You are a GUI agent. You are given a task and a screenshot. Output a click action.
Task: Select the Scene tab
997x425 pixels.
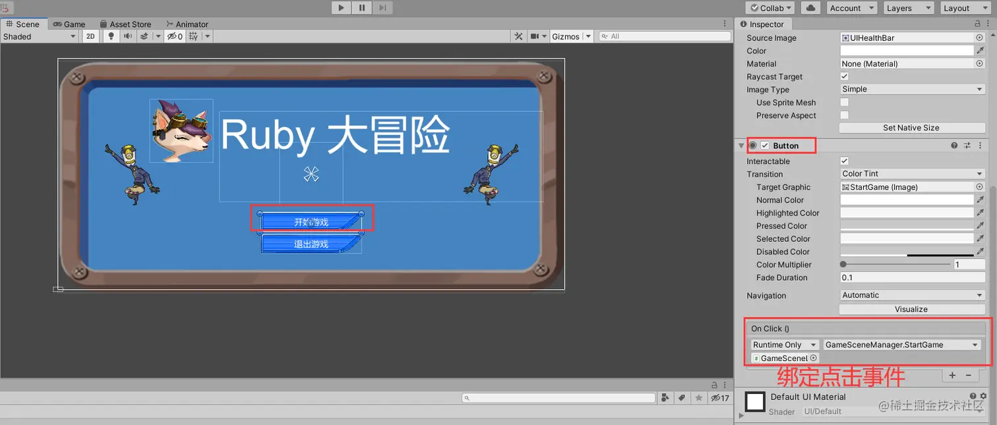23,24
